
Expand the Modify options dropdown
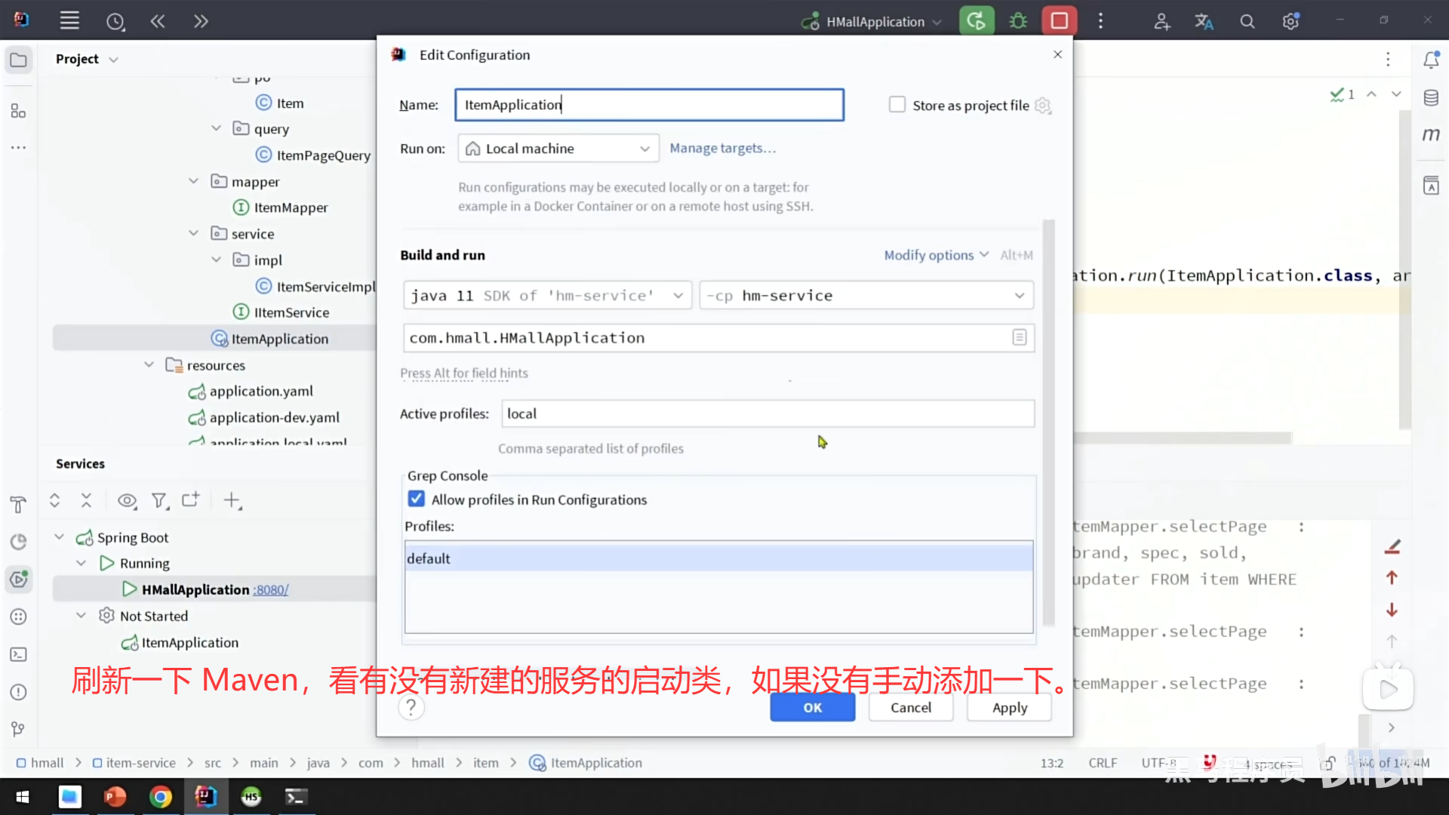(936, 255)
